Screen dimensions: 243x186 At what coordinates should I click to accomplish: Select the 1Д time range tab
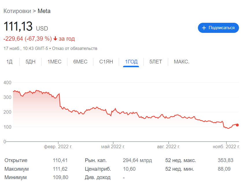(x=10, y=62)
